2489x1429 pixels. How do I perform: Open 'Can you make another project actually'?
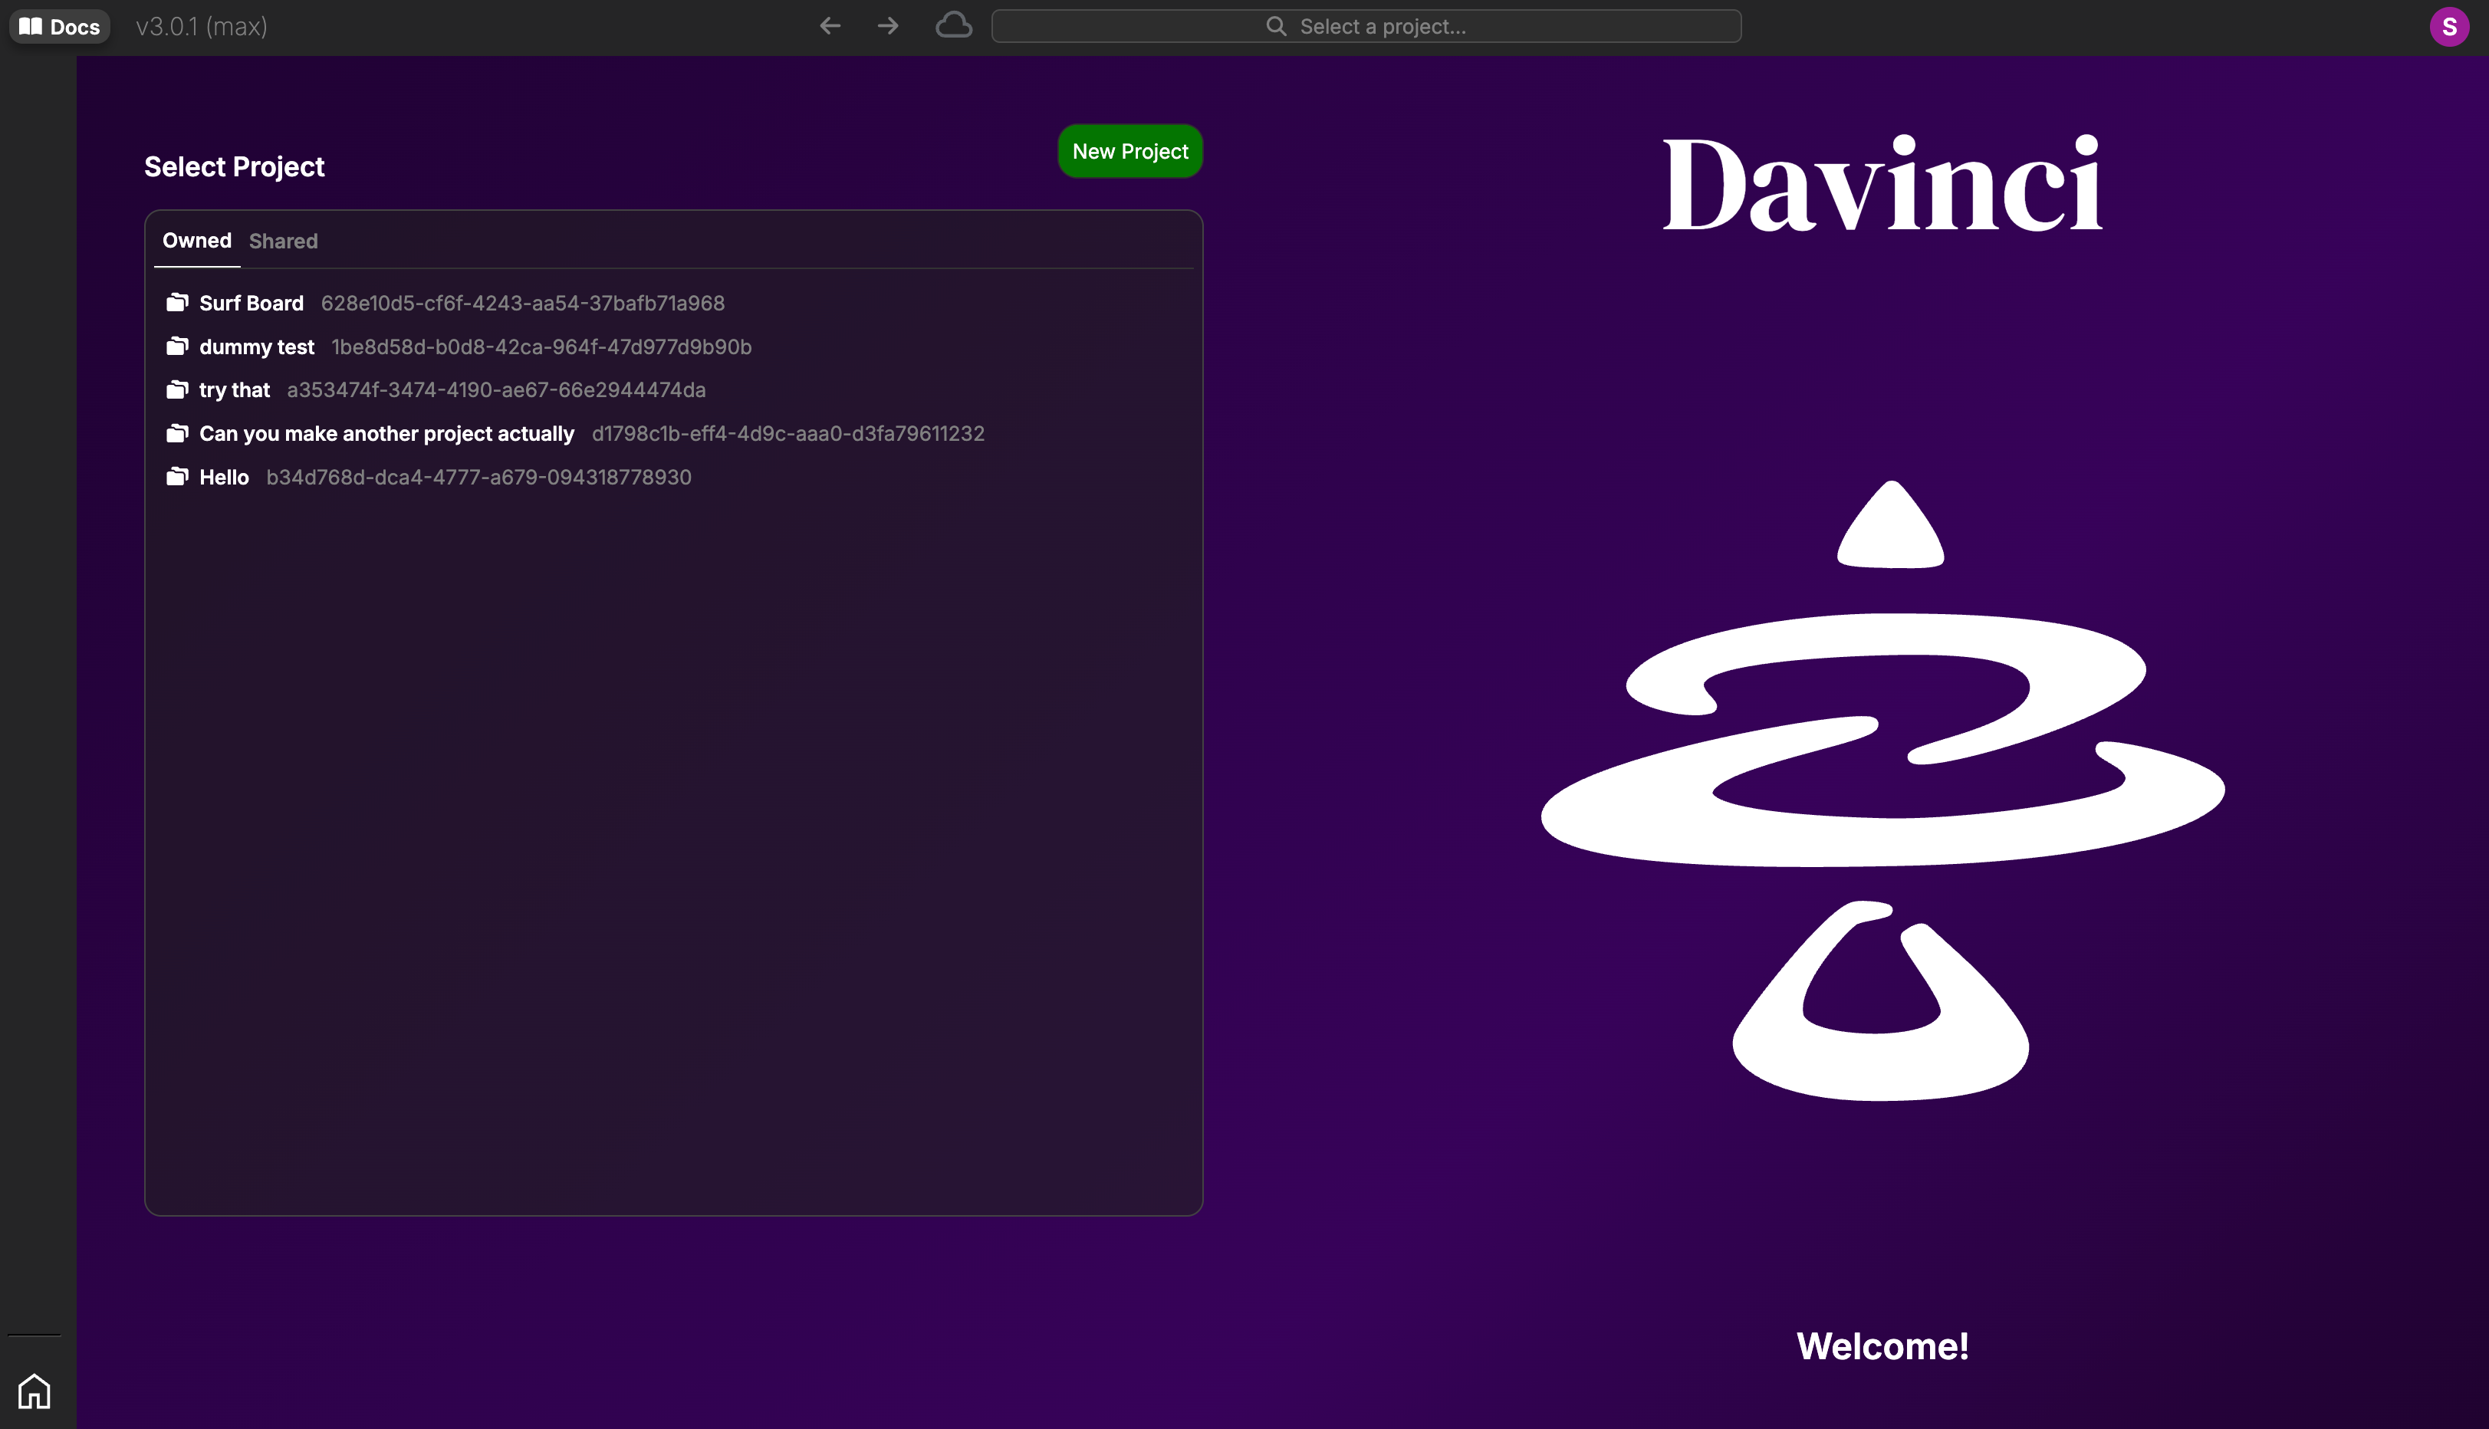pos(386,434)
